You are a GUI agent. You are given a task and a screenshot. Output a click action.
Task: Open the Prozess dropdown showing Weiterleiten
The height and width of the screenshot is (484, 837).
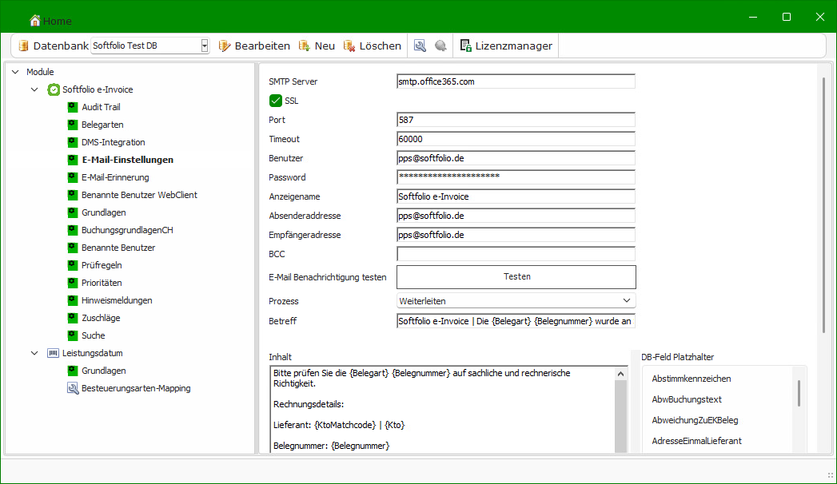516,300
